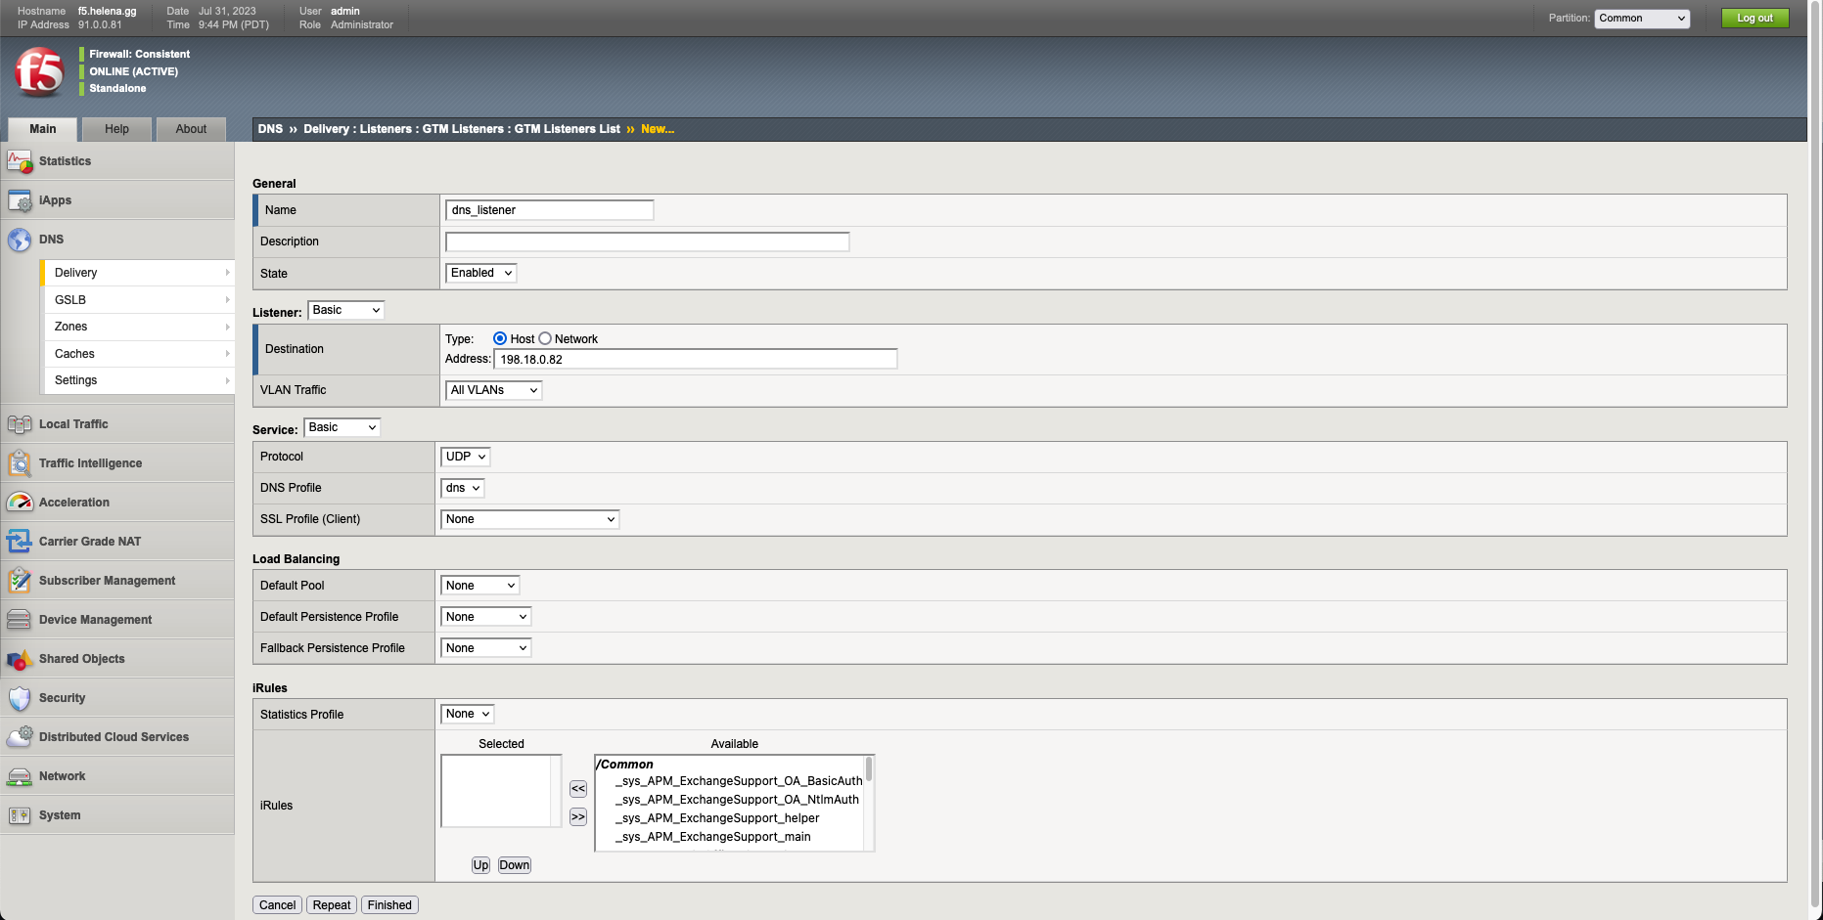This screenshot has width=1823, height=920.
Task: Click the Carrier Grade NAT icon
Action: point(20,542)
